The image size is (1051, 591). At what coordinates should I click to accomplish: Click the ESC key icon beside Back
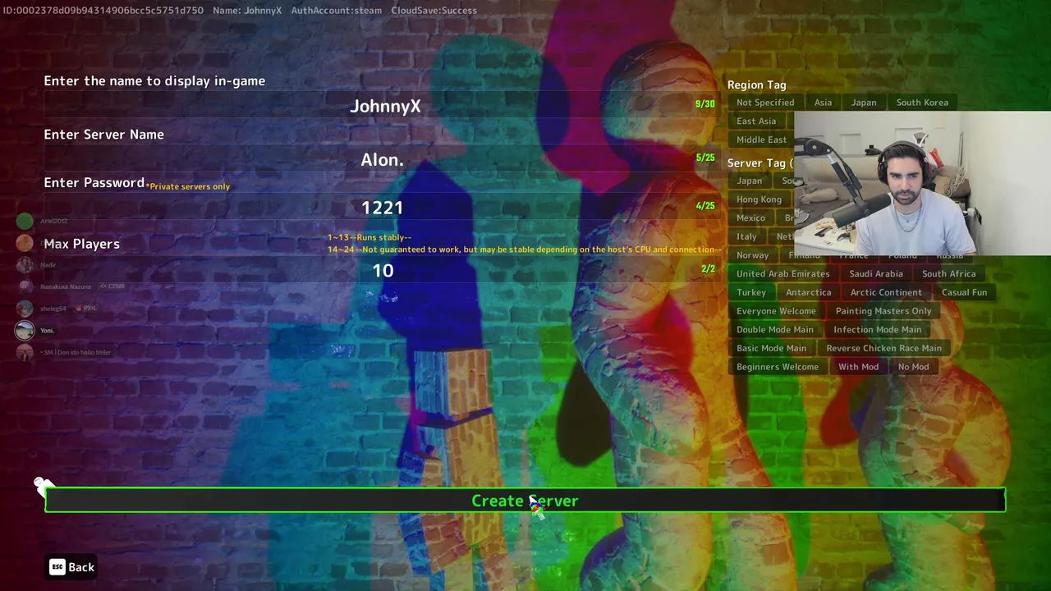57,567
